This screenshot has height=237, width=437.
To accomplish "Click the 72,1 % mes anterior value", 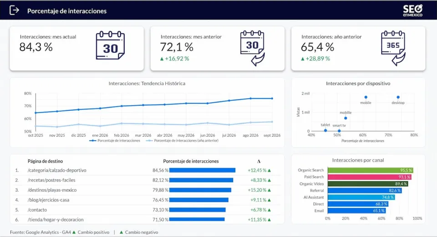I will (177, 47).
